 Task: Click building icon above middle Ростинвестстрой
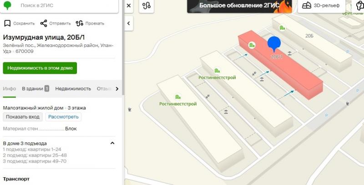[217, 71]
